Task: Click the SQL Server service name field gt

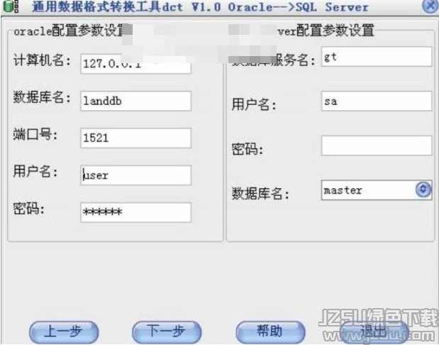Action: [x=377, y=57]
